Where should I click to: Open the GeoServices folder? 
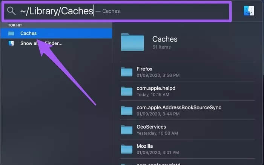click(x=187, y=130)
